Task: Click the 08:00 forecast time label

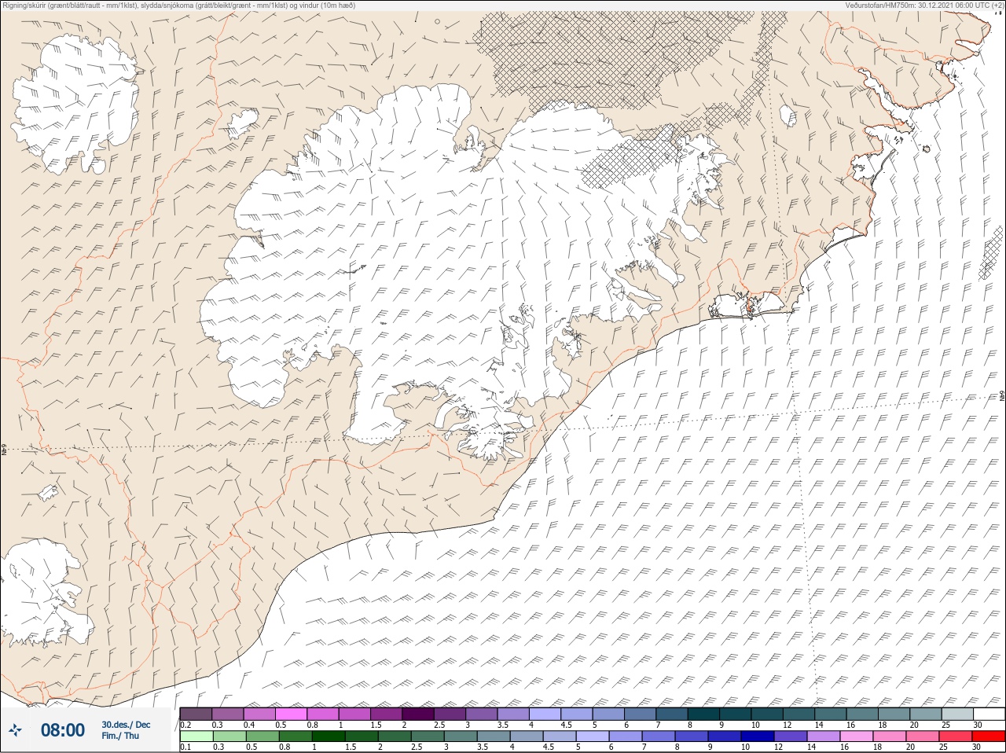Action: [x=63, y=730]
